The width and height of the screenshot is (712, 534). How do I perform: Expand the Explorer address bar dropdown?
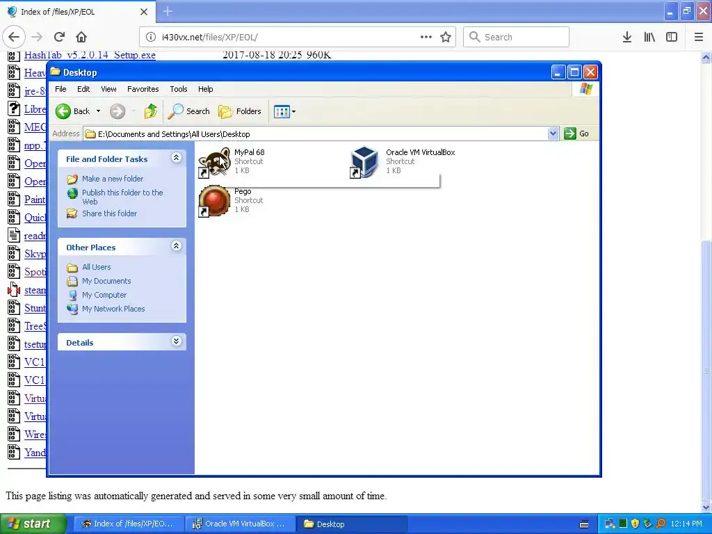pos(553,133)
